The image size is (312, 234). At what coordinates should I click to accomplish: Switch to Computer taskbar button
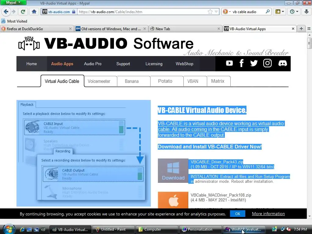click(157, 229)
